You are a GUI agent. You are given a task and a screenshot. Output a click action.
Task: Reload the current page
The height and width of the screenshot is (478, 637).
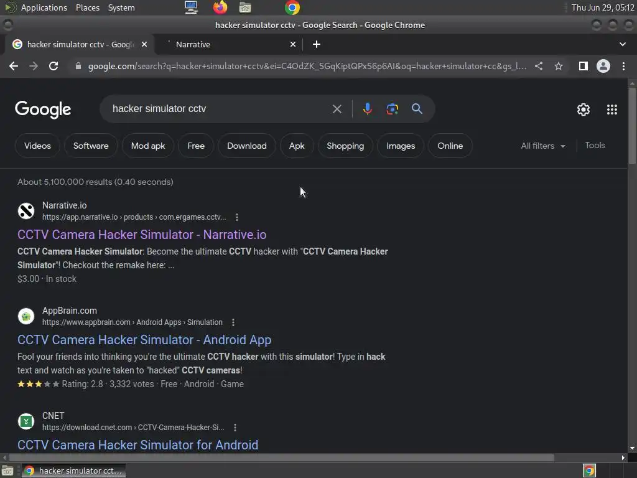(53, 66)
